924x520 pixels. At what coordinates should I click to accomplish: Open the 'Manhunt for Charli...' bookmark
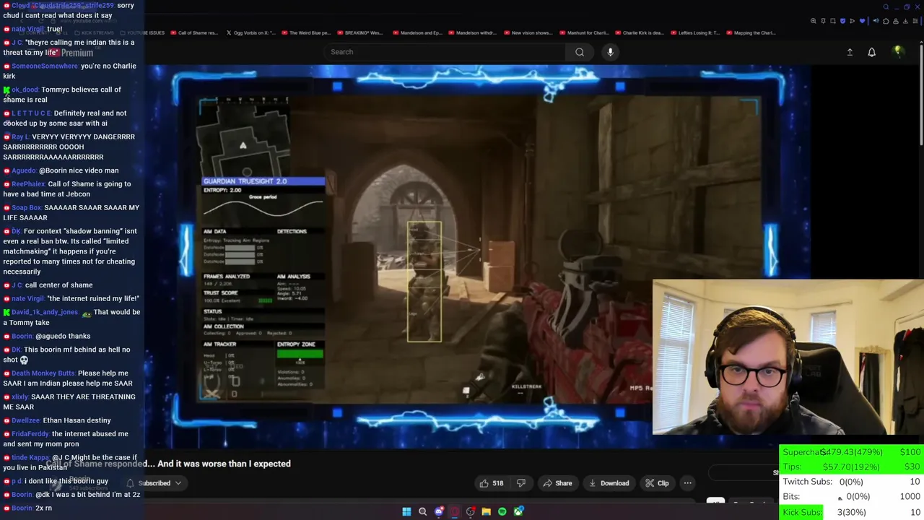pos(583,33)
